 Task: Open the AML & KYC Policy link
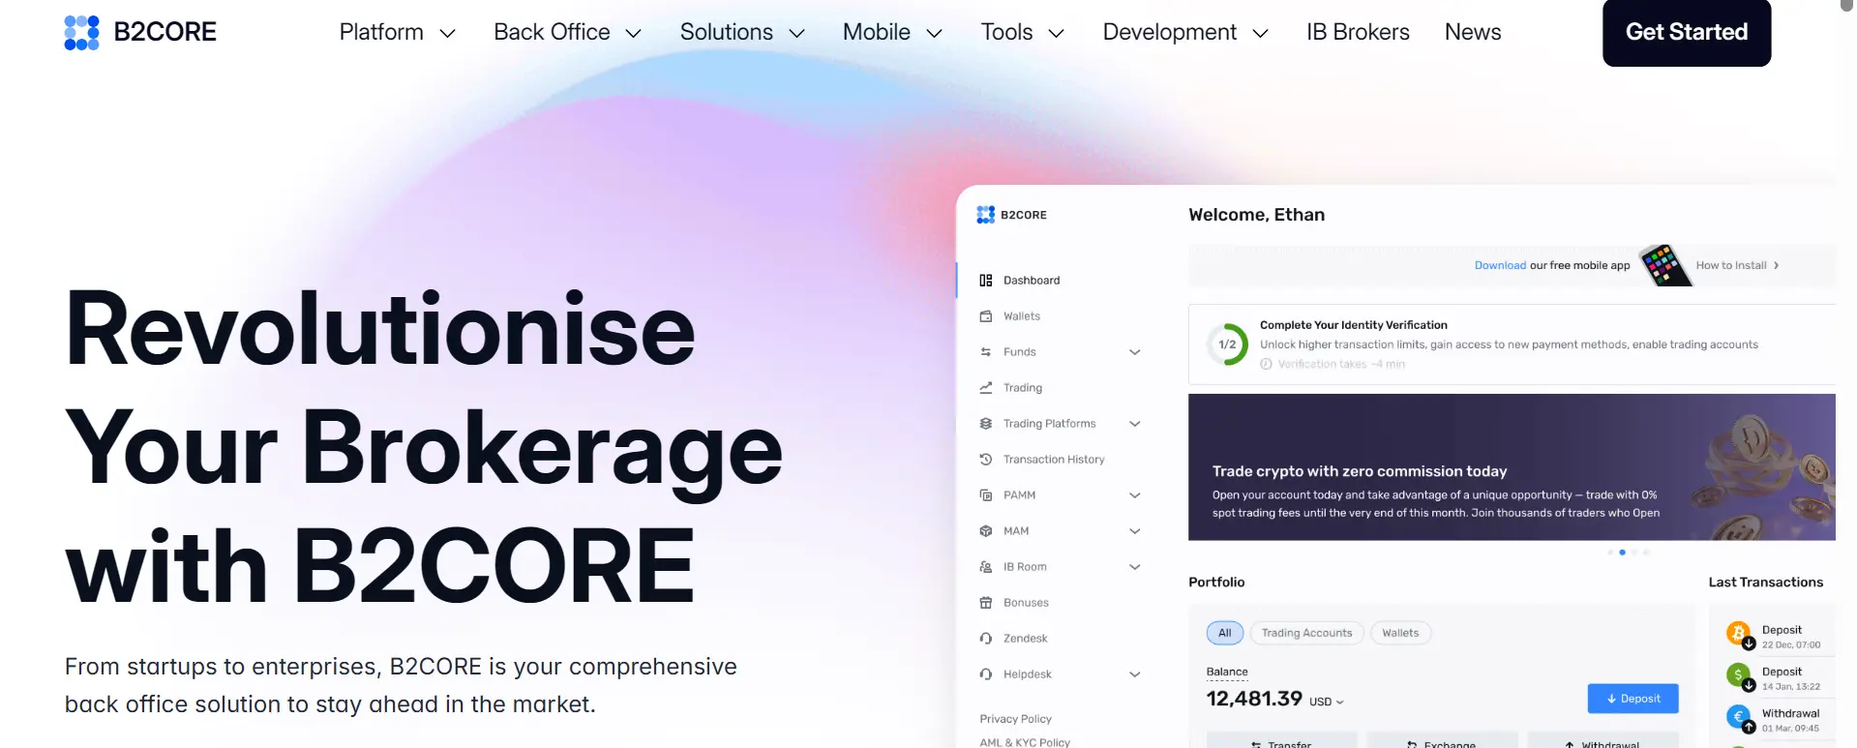1025,742
